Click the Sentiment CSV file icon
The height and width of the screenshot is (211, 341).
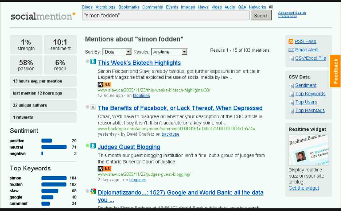(x=292, y=86)
